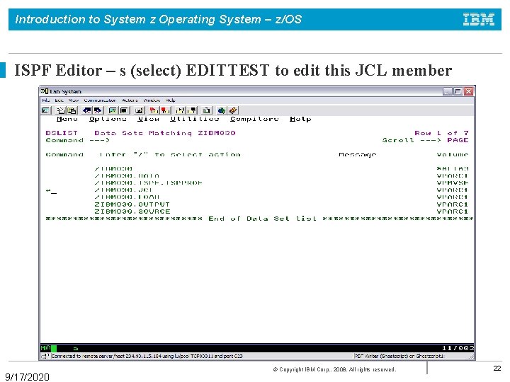This screenshot has height=382, width=510.
Task: Open the ISPF Menu action bar choice
Action: pos(67,119)
